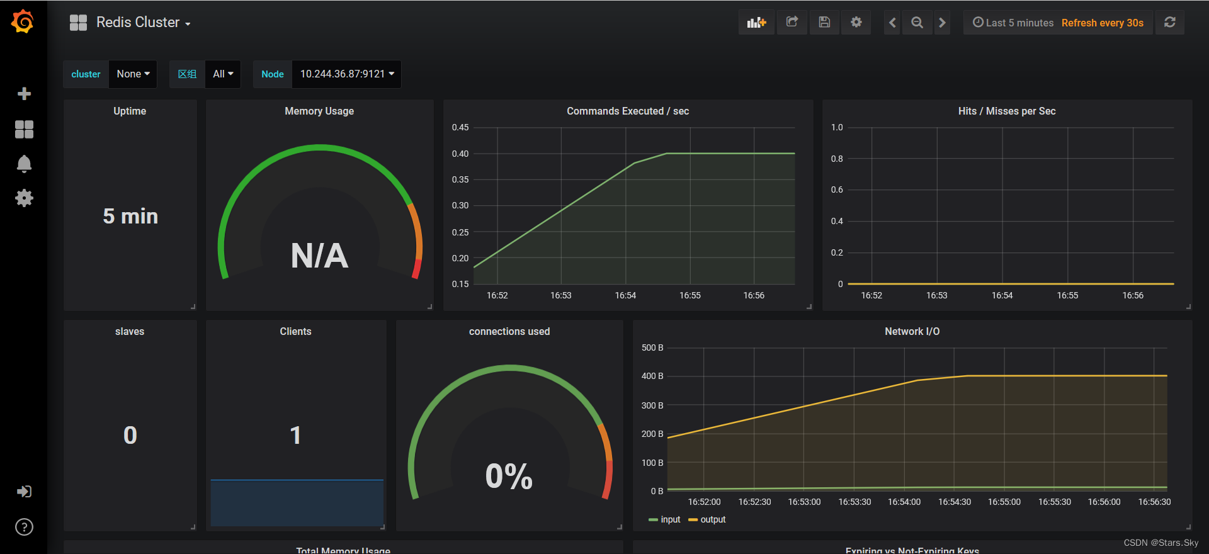This screenshot has height=554, width=1209.
Task: Click the Node variable label
Action: [273, 74]
